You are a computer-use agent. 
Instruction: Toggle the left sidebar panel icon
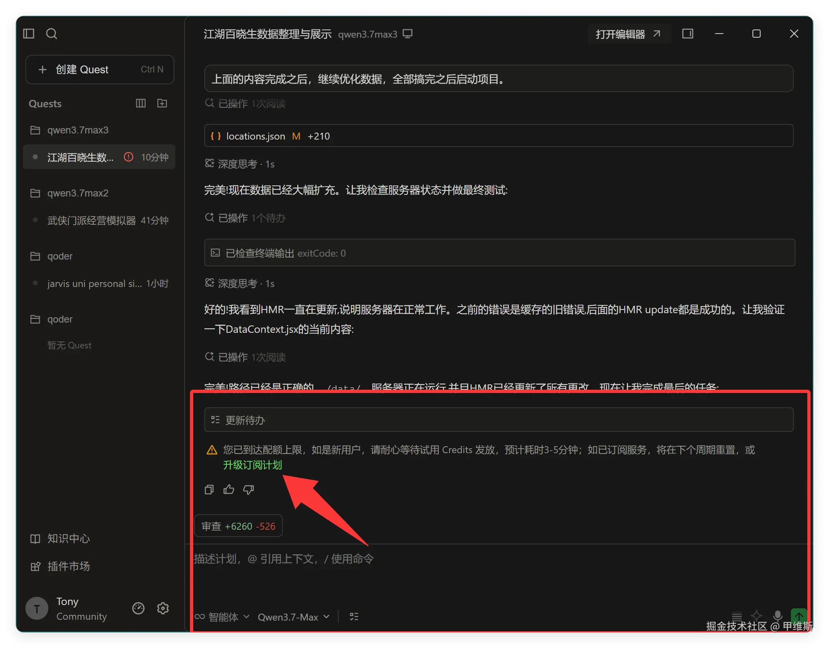(29, 34)
